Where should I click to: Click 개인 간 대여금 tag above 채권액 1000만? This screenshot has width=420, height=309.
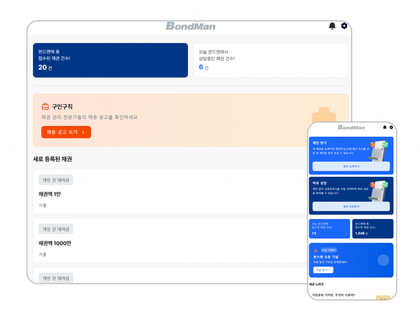click(56, 229)
